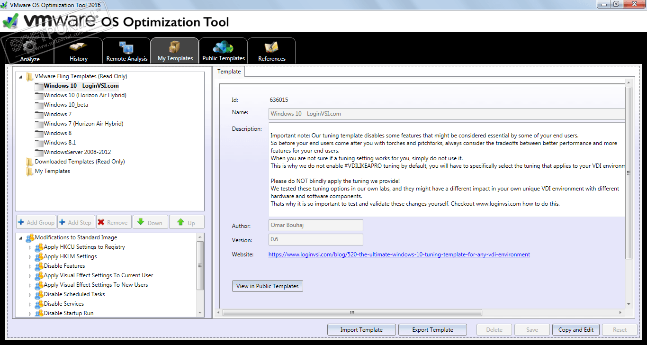Click the Windows 10 - LoginVSI.com template icon
The image size is (647, 345).
(39, 86)
